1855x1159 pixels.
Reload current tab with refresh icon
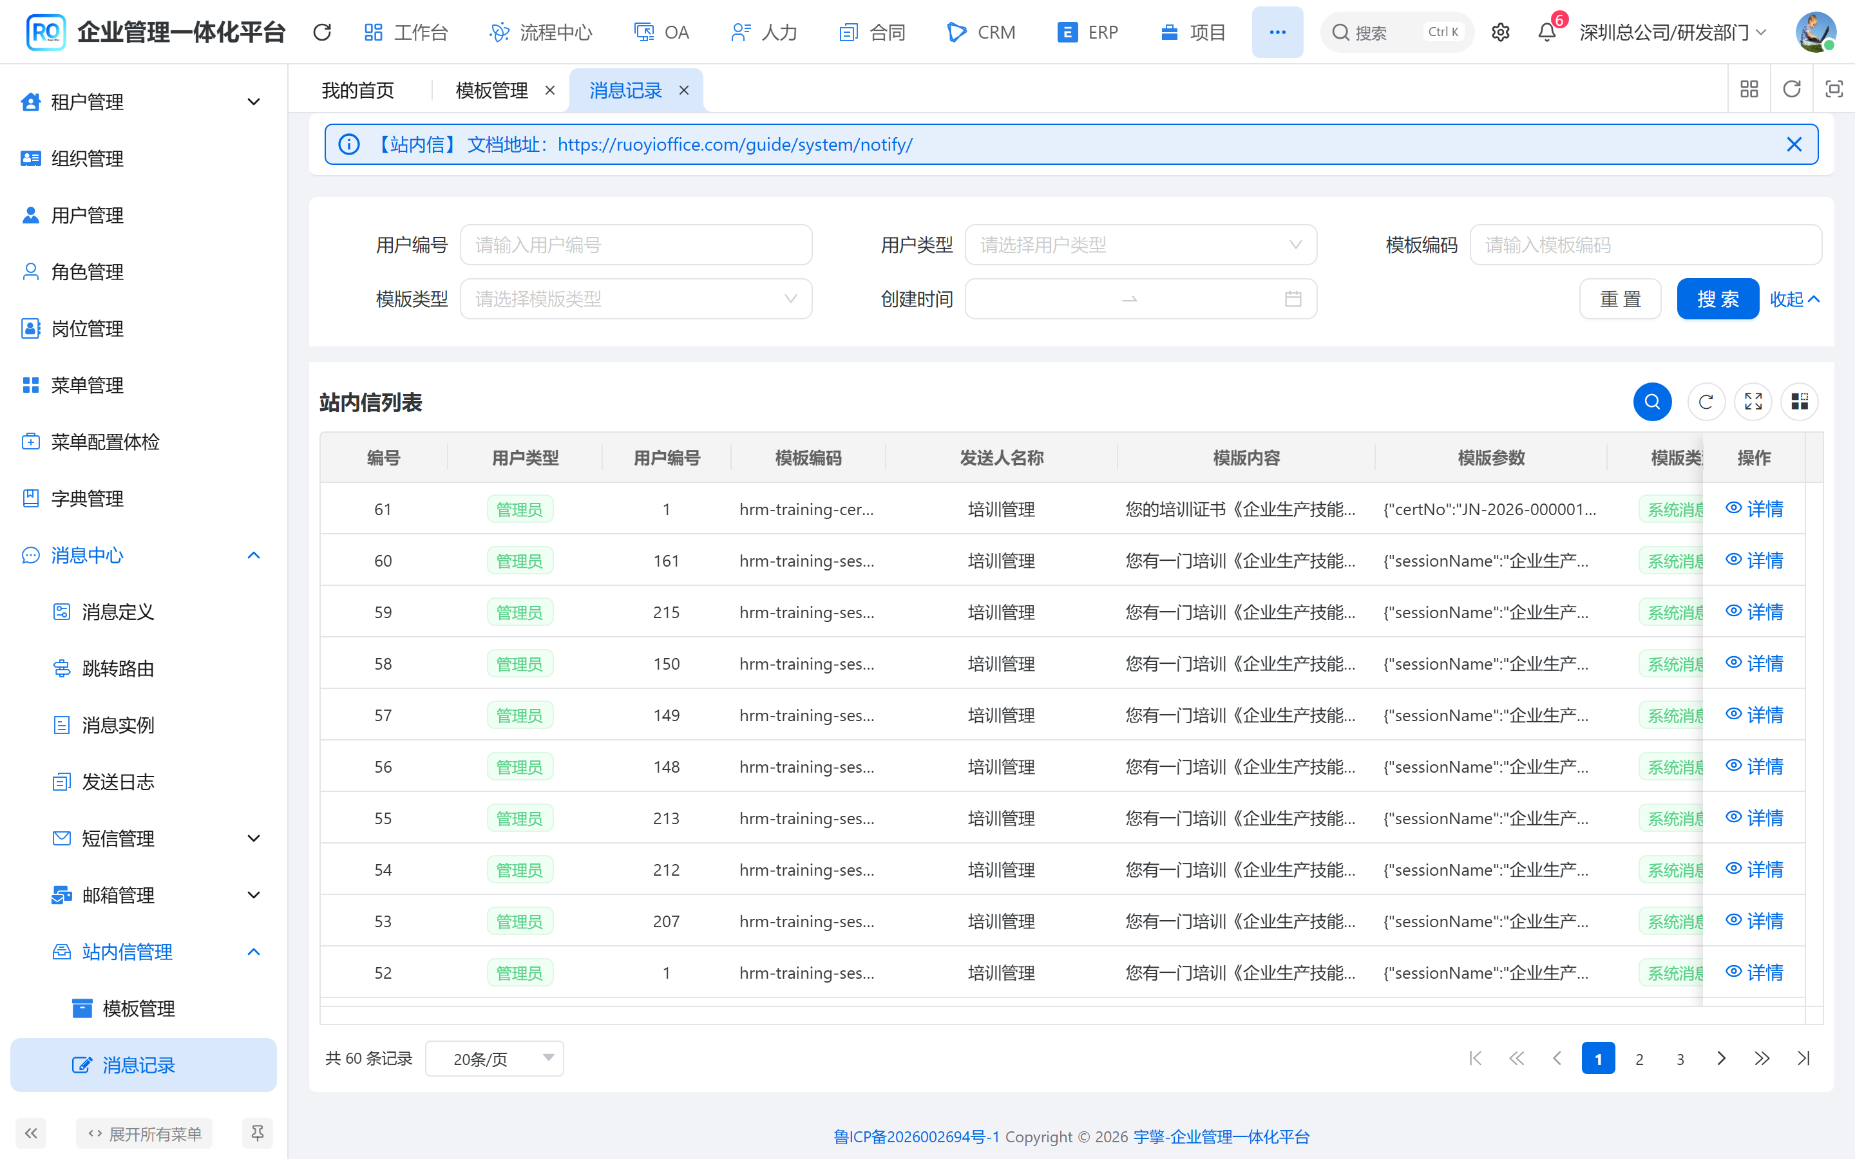coord(1791,89)
